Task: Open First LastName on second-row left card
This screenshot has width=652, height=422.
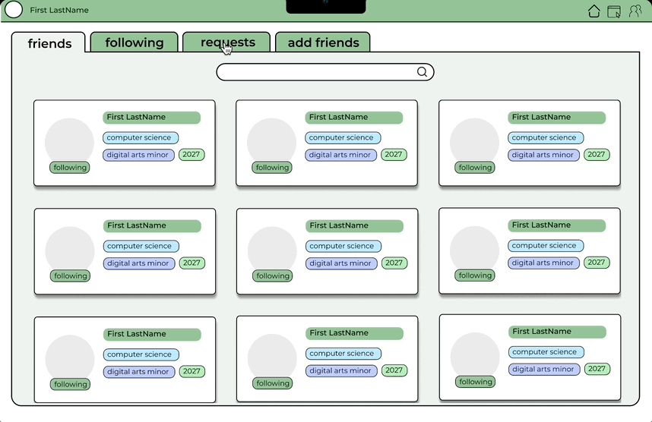Action: [152, 226]
